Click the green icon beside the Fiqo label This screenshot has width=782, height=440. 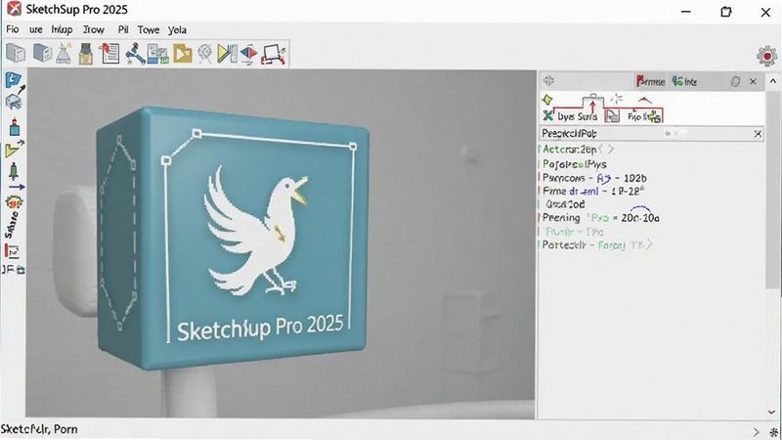(x=653, y=116)
